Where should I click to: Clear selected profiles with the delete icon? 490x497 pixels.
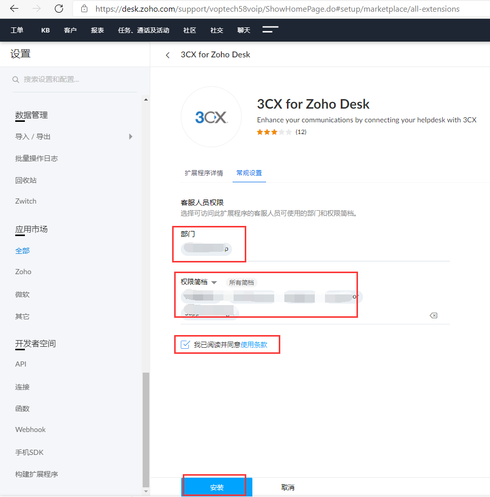(x=433, y=315)
